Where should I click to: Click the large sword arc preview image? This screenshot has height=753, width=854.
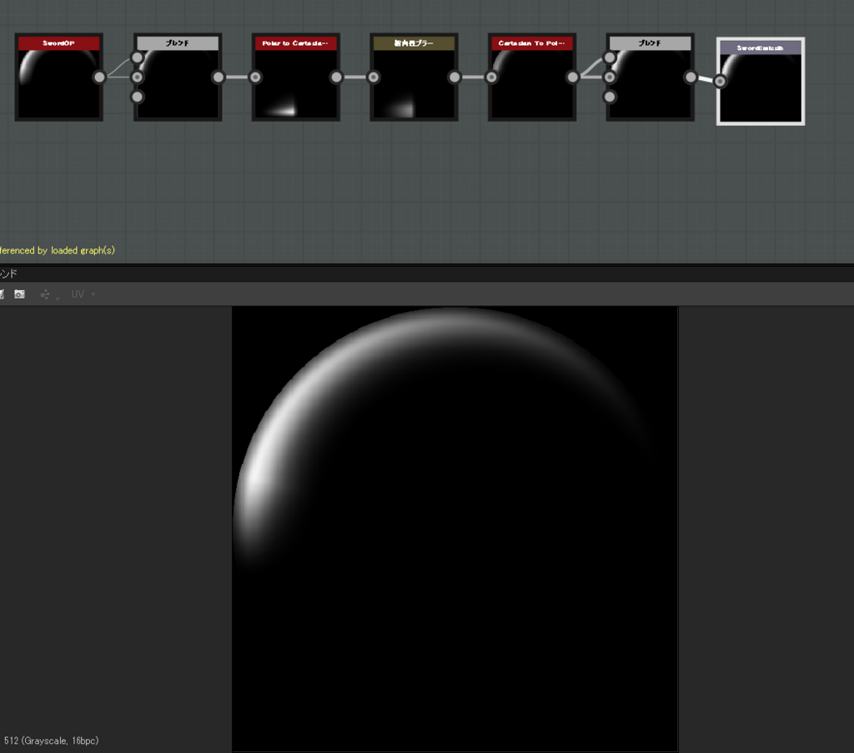point(455,530)
